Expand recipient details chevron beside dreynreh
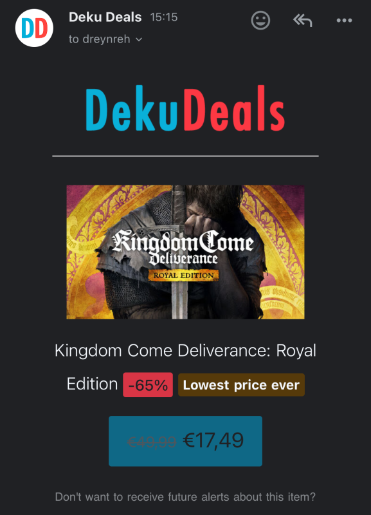 coord(139,39)
